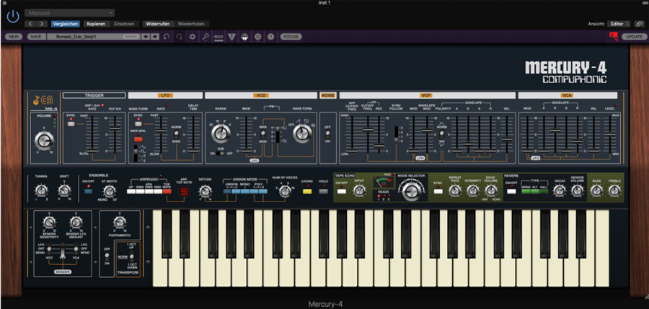Click the master VOLUME knob
This screenshot has height=309, width=649.
coord(44,140)
